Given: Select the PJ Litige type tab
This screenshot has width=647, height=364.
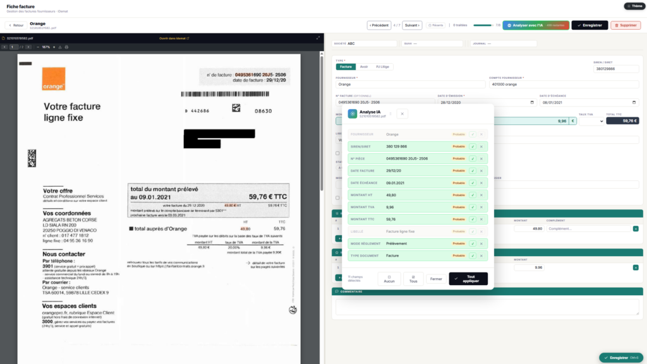Looking at the screenshot, I should [382, 67].
